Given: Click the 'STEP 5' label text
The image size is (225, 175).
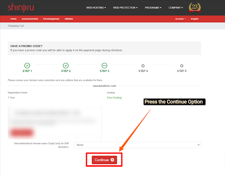Looking at the screenshot, I should click(x=181, y=71).
